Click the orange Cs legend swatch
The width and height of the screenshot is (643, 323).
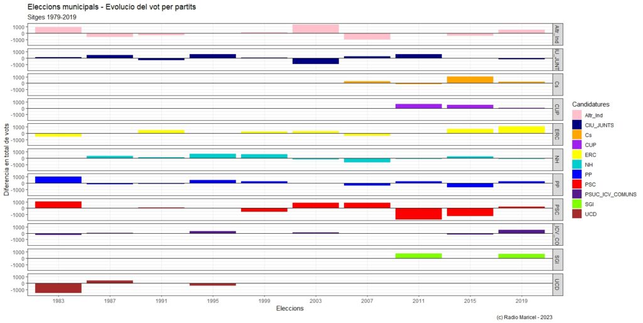(577, 134)
